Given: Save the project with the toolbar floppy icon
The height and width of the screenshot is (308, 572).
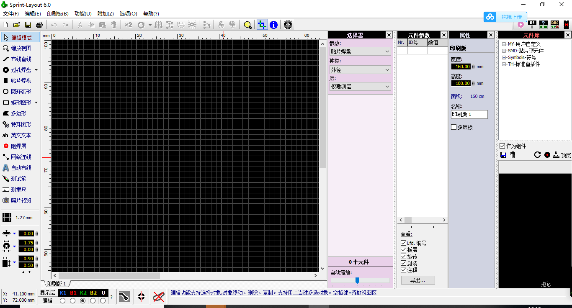Looking at the screenshot, I should click(28, 25).
